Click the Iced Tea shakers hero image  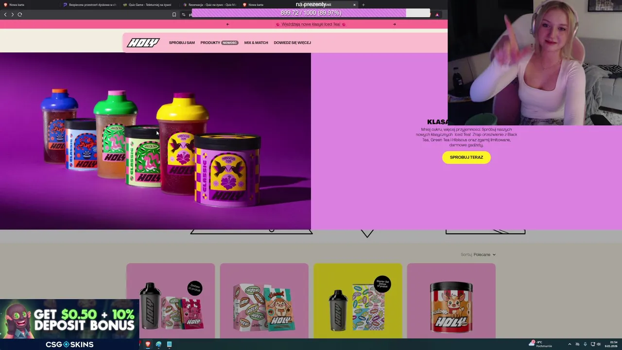[155, 141]
